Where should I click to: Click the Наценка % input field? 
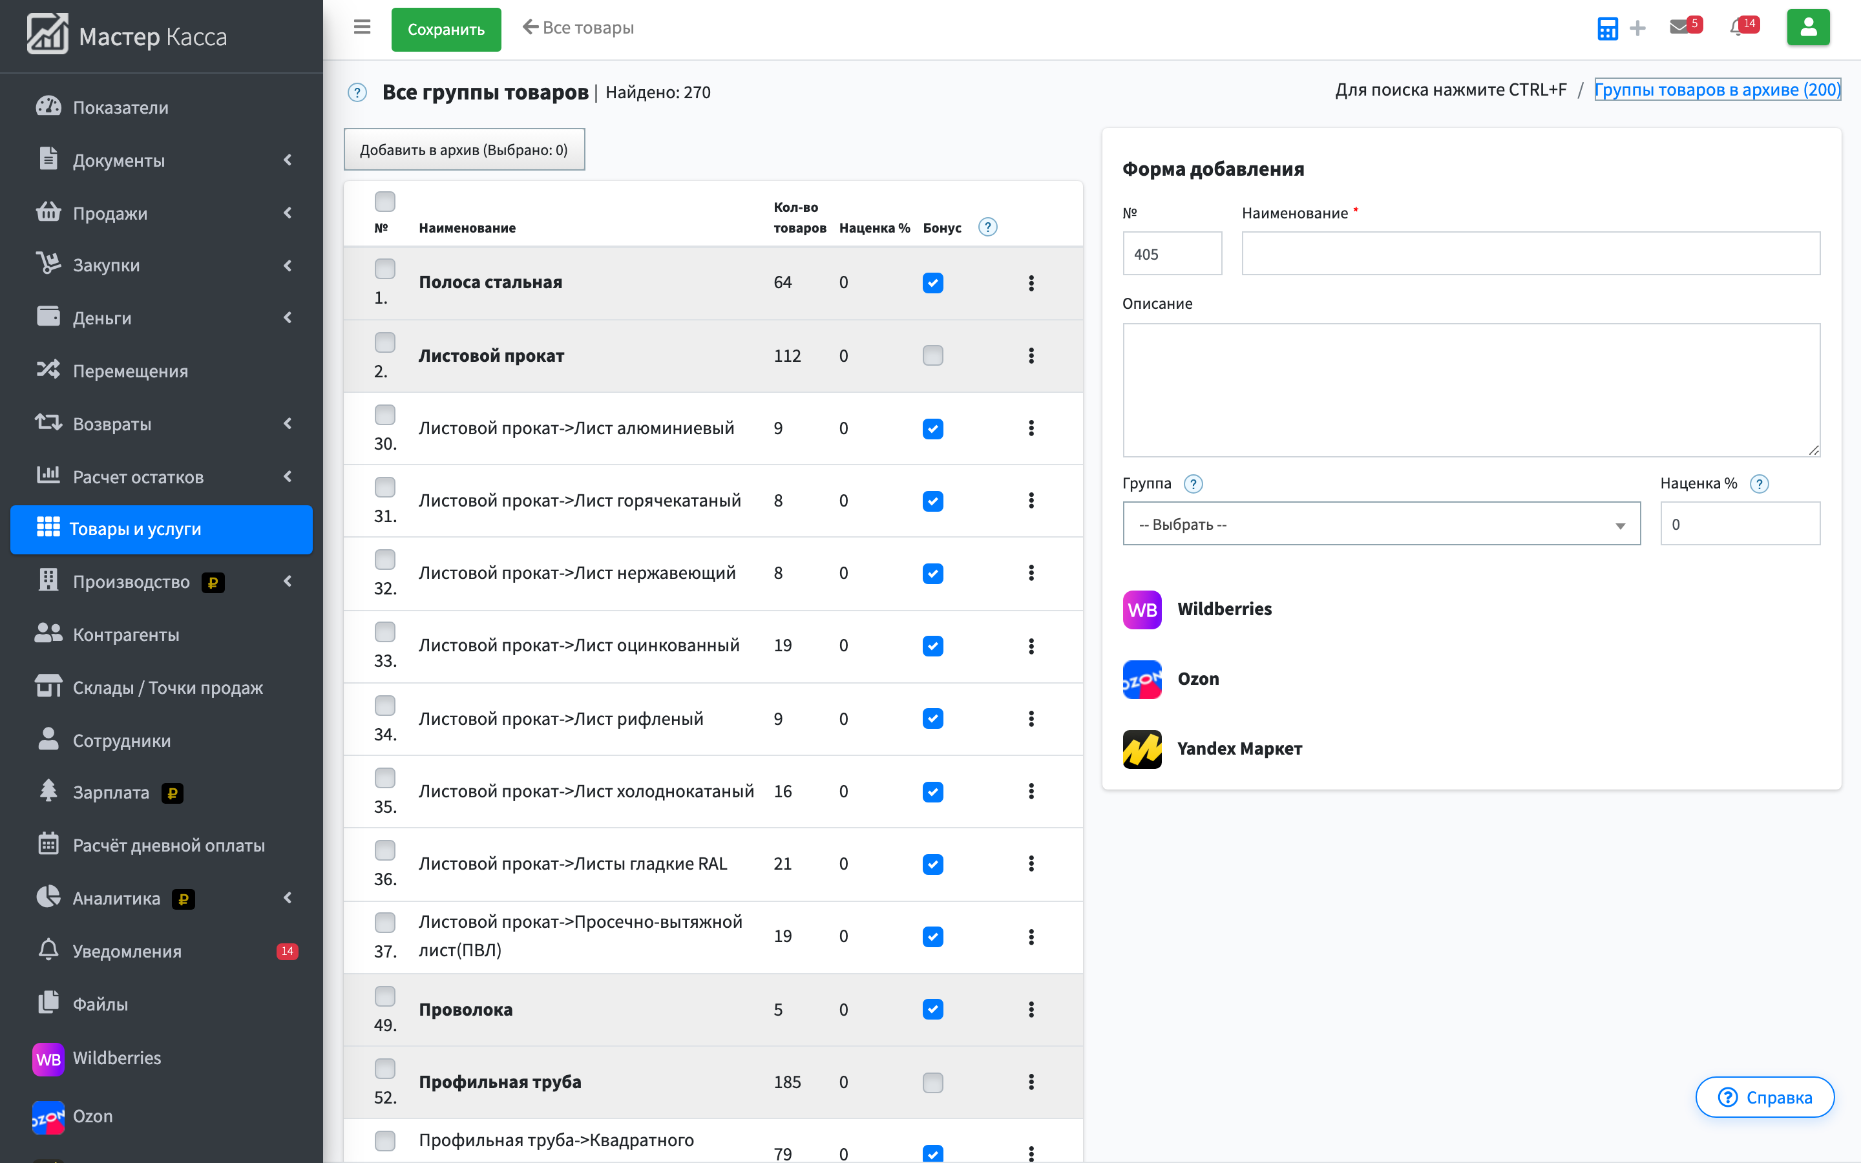click(x=1740, y=524)
